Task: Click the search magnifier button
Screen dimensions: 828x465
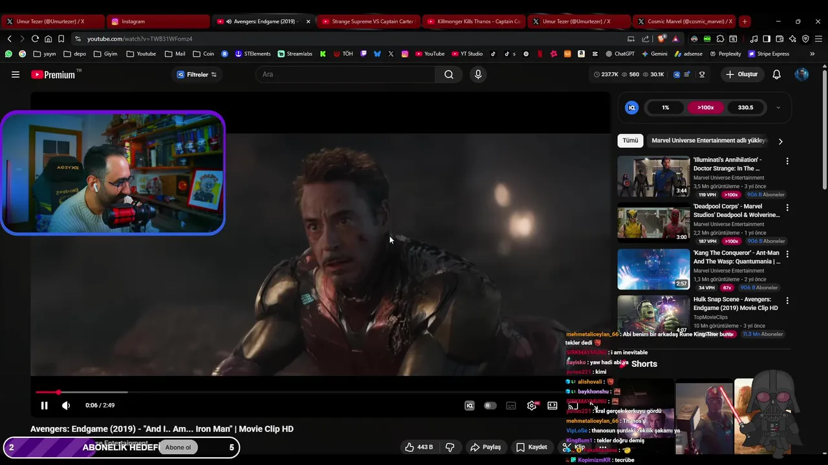Action: pyautogui.click(x=449, y=74)
